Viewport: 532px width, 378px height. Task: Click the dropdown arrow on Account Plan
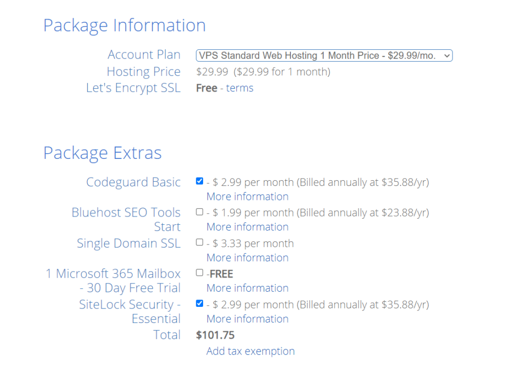(447, 56)
